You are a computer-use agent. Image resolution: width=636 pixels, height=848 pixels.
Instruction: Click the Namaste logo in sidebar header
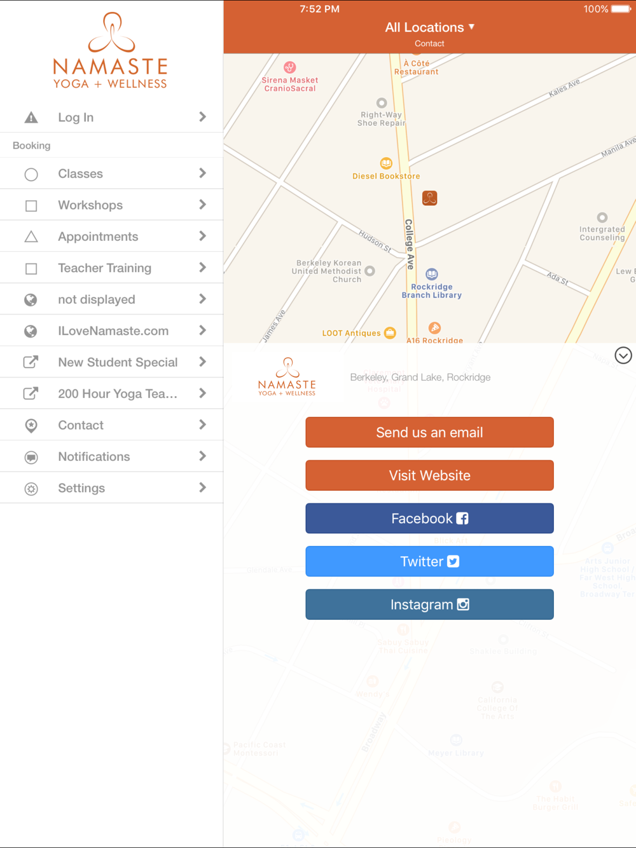point(111,50)
